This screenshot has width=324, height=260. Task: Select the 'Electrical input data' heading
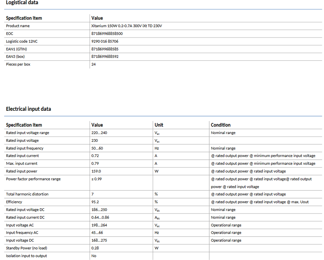tap(28, 109)
